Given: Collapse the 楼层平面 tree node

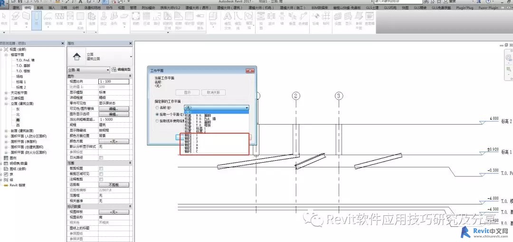Looking at the screenshot, I should click(6, 55).
